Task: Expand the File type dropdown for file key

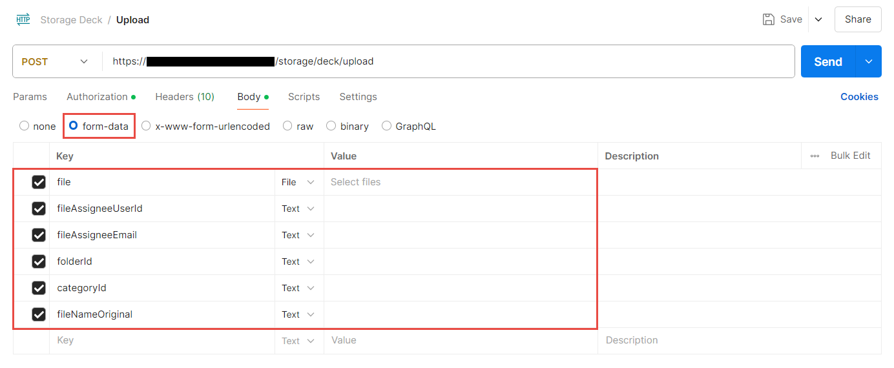Action: [x=298, y=182]
